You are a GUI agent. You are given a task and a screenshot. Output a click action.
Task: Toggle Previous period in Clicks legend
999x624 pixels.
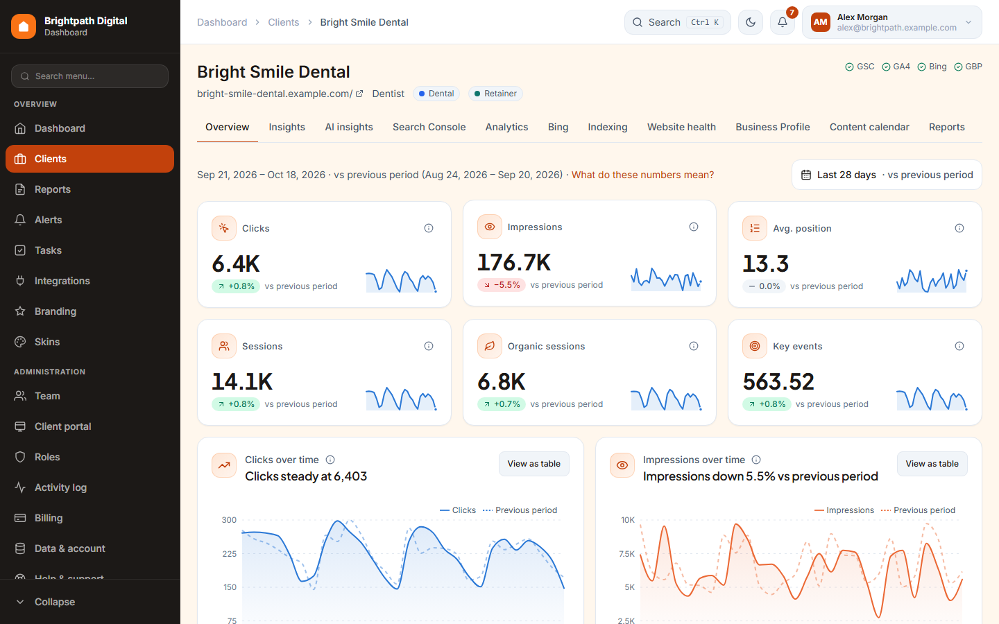click(x=520, y=510)
